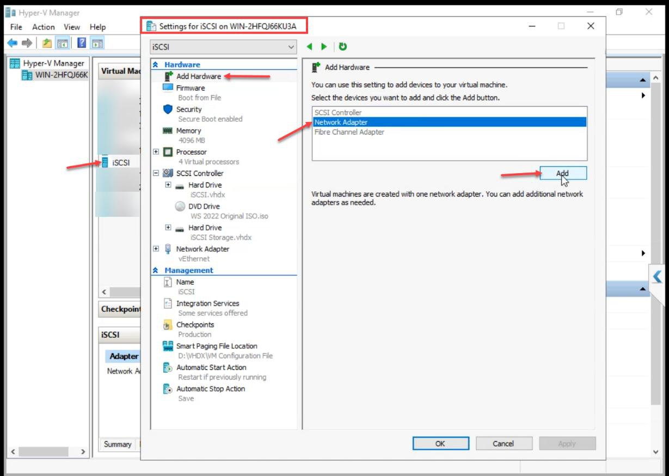This screenshot has height=476, width=669.
Task: Click the Name setting icon
Action: point(168,282)
